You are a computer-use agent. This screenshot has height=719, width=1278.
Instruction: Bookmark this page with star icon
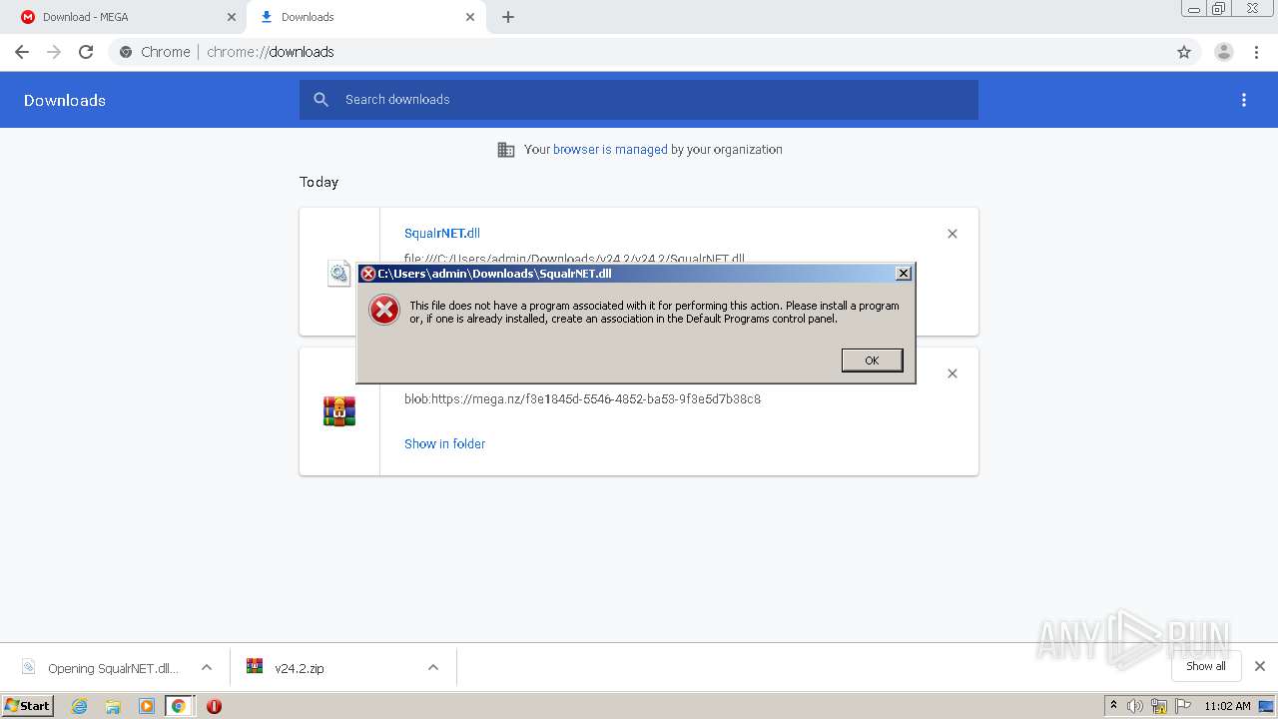tap(1184, 52)
